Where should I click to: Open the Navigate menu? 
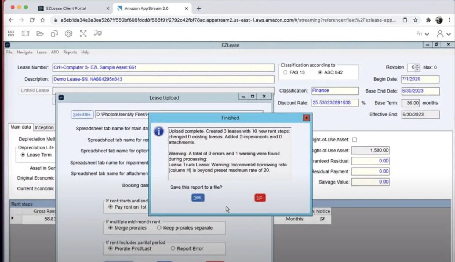[25, 52]
